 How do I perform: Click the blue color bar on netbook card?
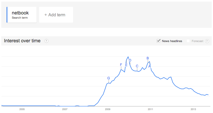[x=7, y=15]
